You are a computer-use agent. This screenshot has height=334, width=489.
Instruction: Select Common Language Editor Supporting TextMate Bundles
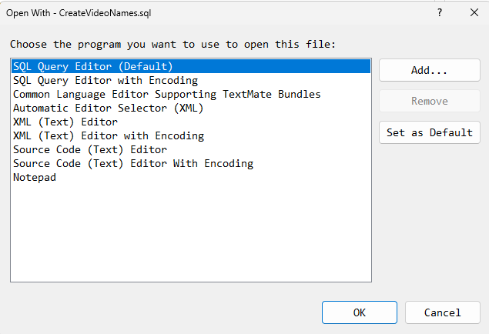click(x=166, y=94)
